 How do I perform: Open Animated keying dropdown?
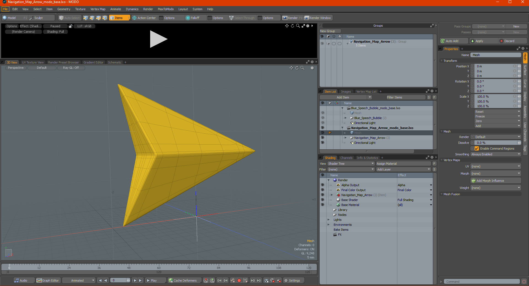point(79,280)
